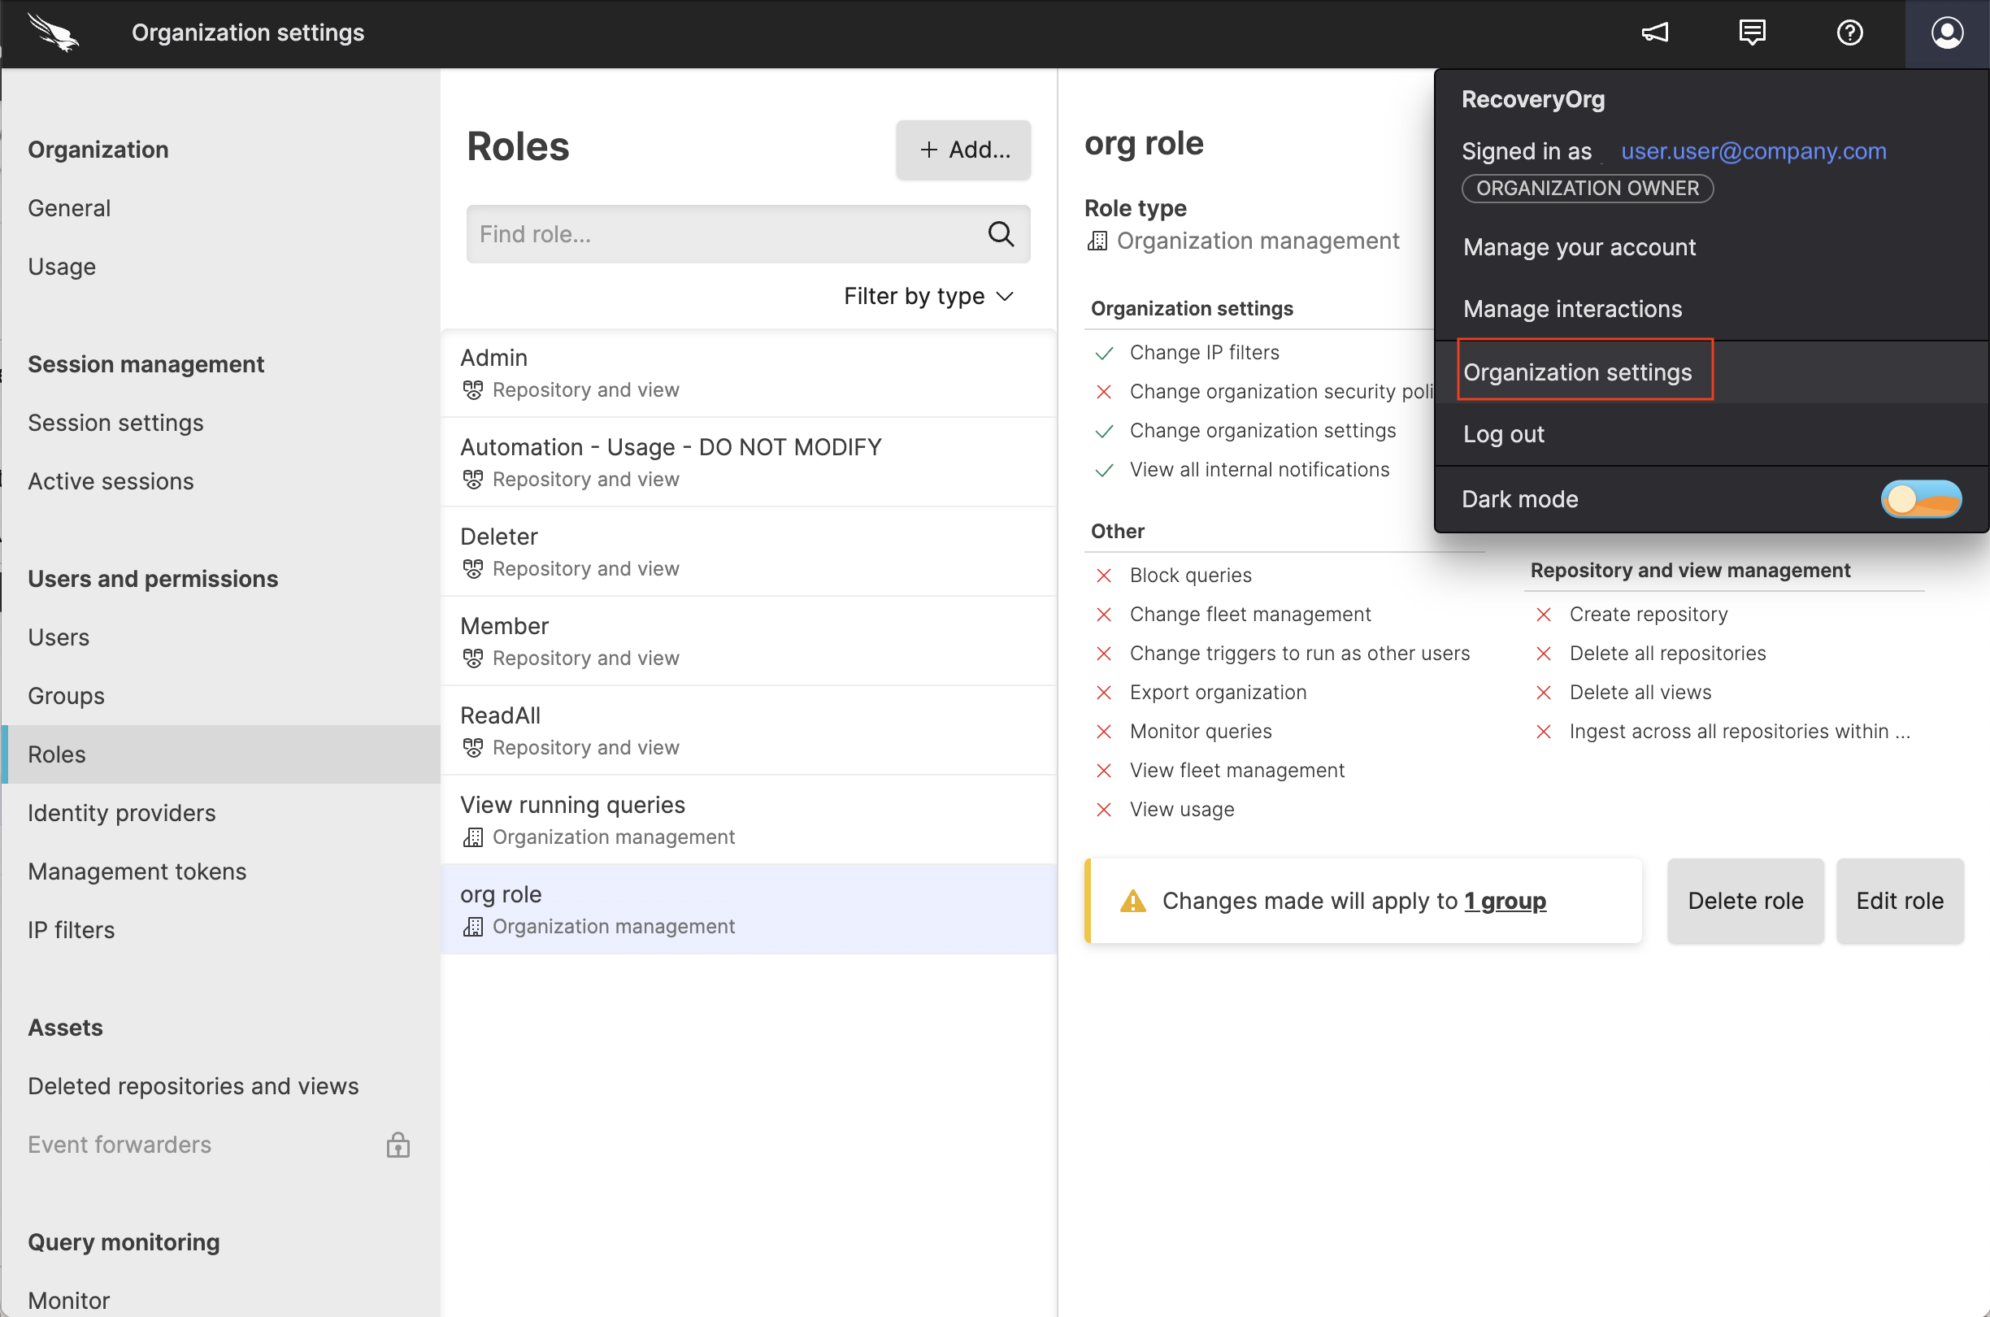1990x1317 pixels.
Task: Open the General settings page
Action: click(x=69, y=207)
